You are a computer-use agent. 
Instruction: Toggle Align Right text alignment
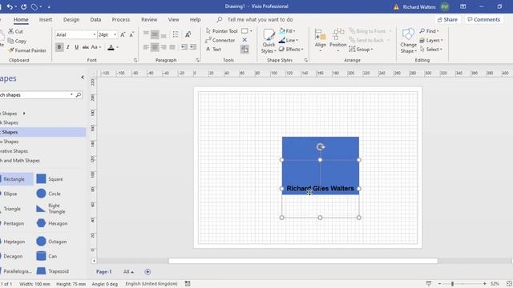[164, 47]
